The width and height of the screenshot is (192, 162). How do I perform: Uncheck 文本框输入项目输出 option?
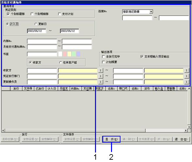142,57
